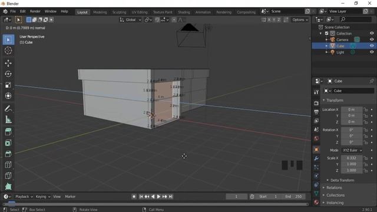Hide the Collection in the outliner
The height and width of the screenshot is (212, 377).
(372, 33)
